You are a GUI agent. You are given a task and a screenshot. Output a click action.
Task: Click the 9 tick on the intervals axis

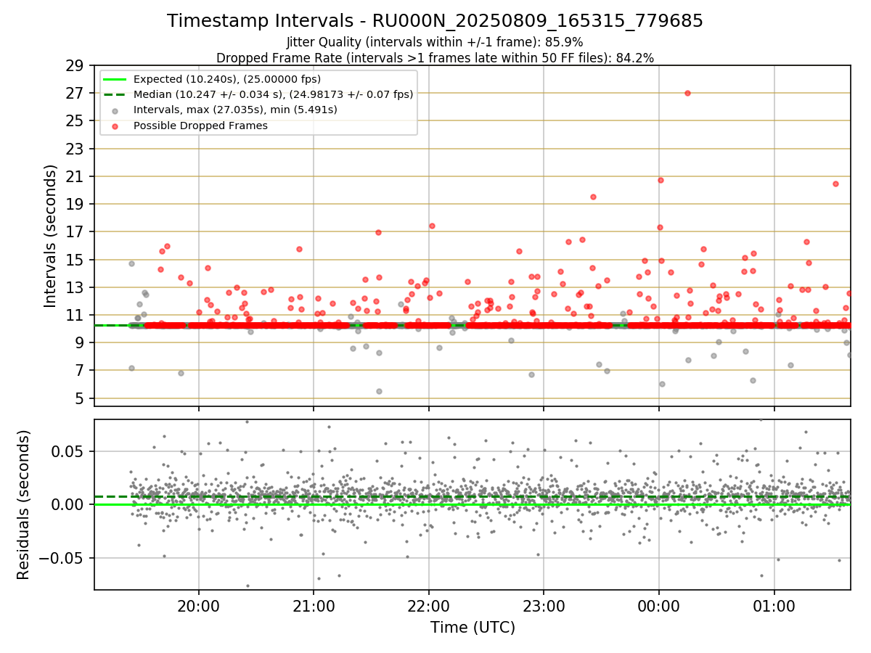[x=80, y=342]
